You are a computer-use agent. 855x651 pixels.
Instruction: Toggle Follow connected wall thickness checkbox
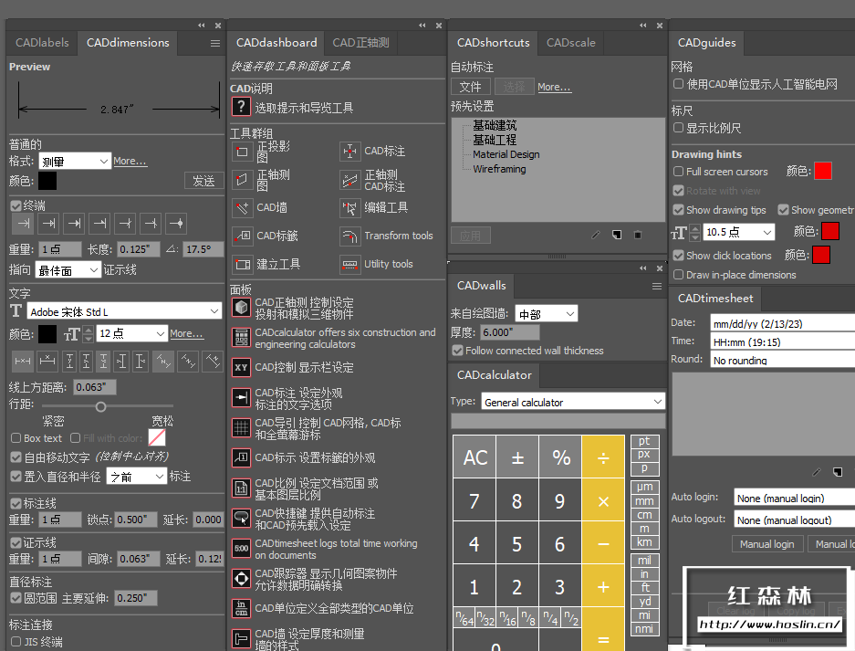coord(457,351)
